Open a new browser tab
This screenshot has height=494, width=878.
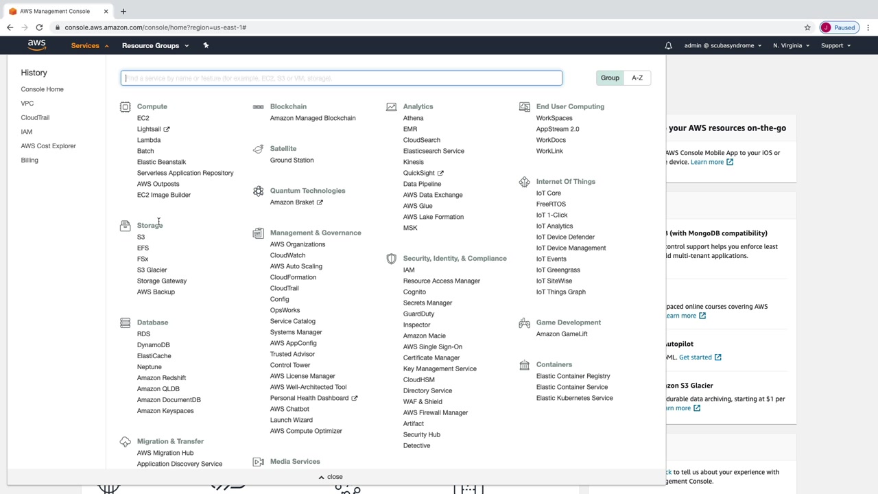(x=123, y=11)
